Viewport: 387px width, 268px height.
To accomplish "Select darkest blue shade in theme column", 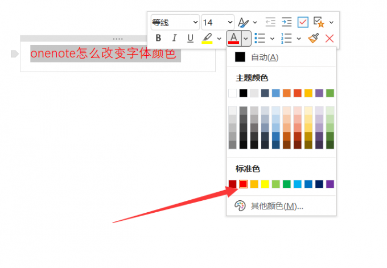I will pyautogui.click(x=276, y=145).
